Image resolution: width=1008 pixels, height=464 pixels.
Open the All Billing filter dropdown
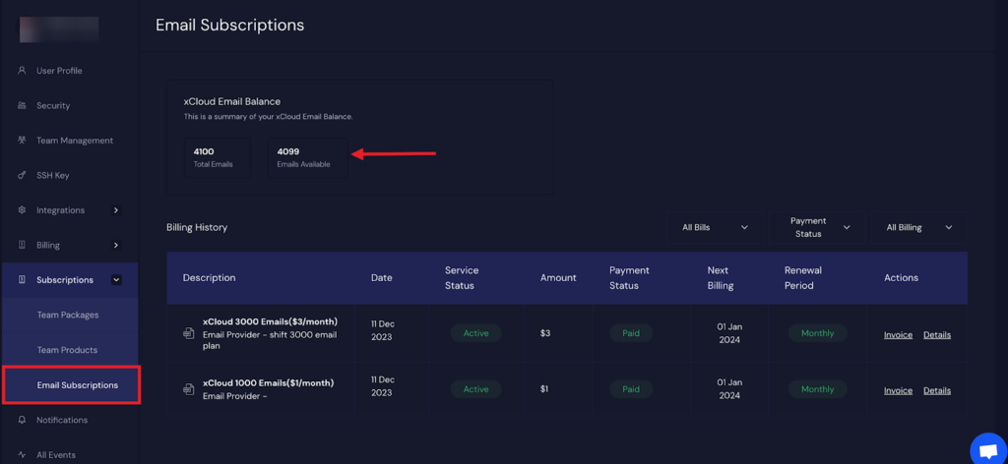(x=918, y=227)
